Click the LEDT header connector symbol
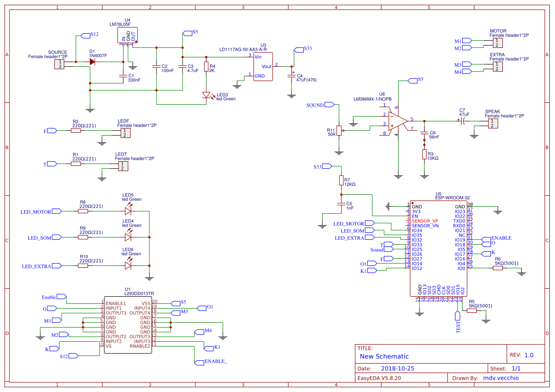 [x=123, y=166]
